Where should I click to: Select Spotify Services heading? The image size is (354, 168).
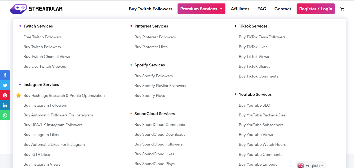150,65
